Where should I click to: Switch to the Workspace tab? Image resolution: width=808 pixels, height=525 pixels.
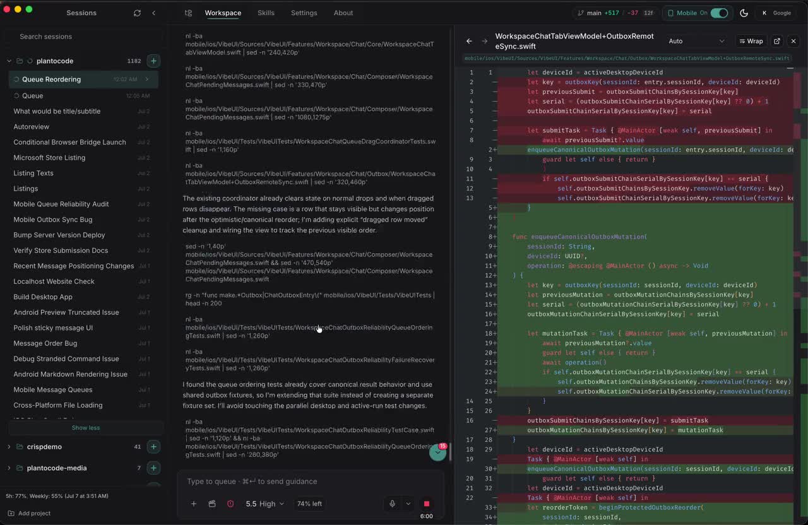(223, 13)
